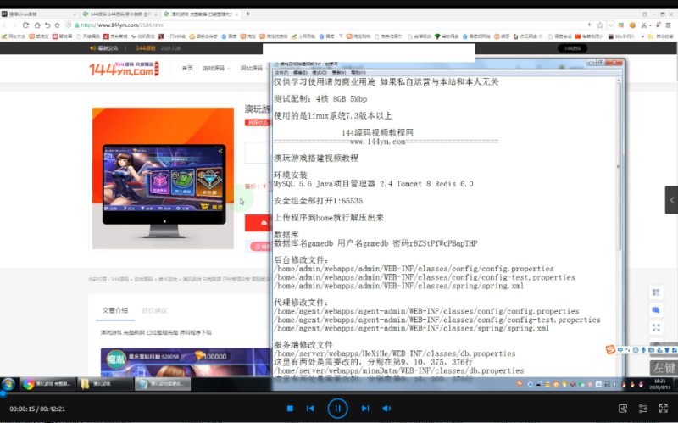Expand the address bar dropdown arrow
The image size is (678, 423).
(610, 25)
